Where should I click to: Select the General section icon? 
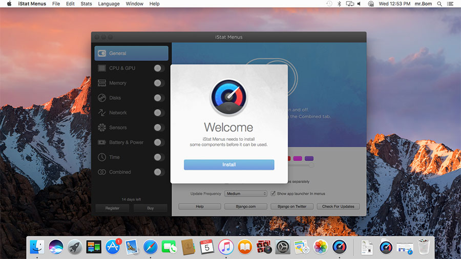click(102, 53)
